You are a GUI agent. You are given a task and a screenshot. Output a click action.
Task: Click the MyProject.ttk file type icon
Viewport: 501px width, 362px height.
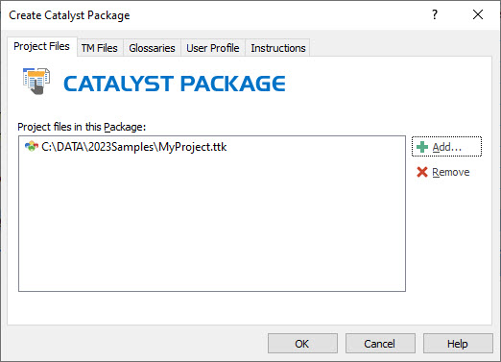[x=31, y=147]
